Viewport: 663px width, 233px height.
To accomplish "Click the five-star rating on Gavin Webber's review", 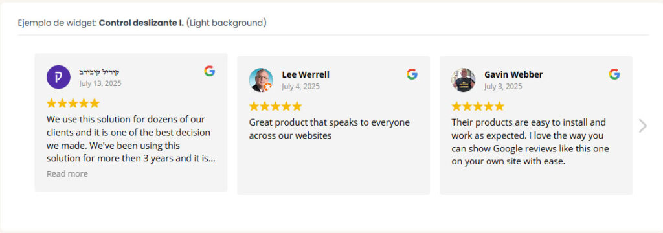I will click(478, 106).
